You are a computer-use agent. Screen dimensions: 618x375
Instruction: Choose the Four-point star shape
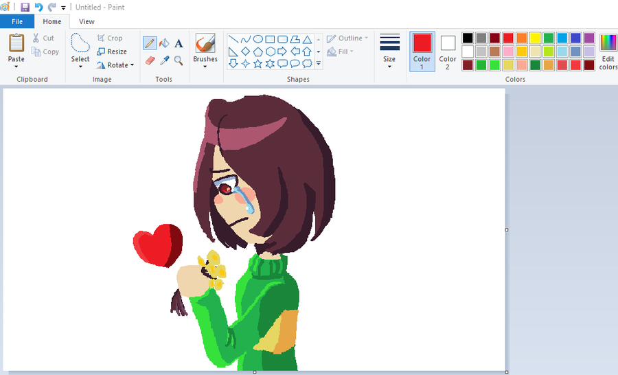pos(246,63)
